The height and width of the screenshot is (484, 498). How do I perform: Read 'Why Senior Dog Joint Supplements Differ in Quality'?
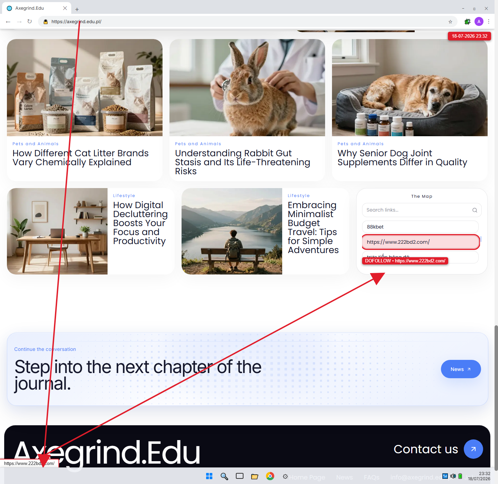coord(402,158)
